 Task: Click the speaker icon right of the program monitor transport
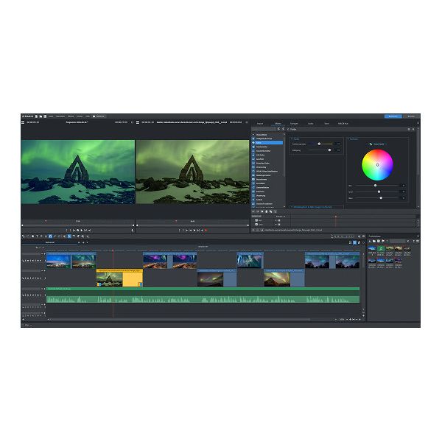(133, 231)
